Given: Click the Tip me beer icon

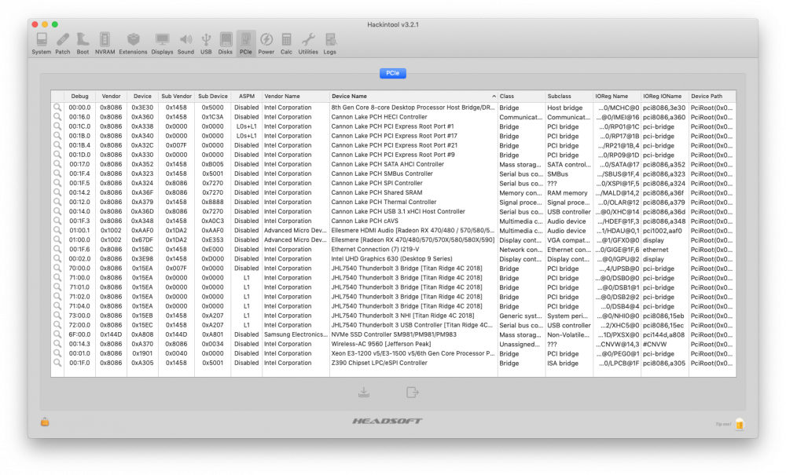Looking at the screenshot, I should (x=740, y=425).
